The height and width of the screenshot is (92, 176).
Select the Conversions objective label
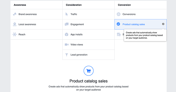[x=129, y=14]
